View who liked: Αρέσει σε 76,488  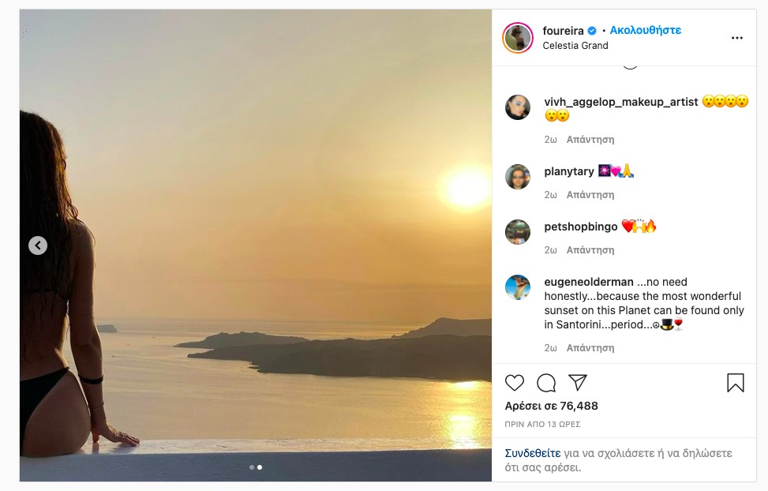tap(551, 406)
